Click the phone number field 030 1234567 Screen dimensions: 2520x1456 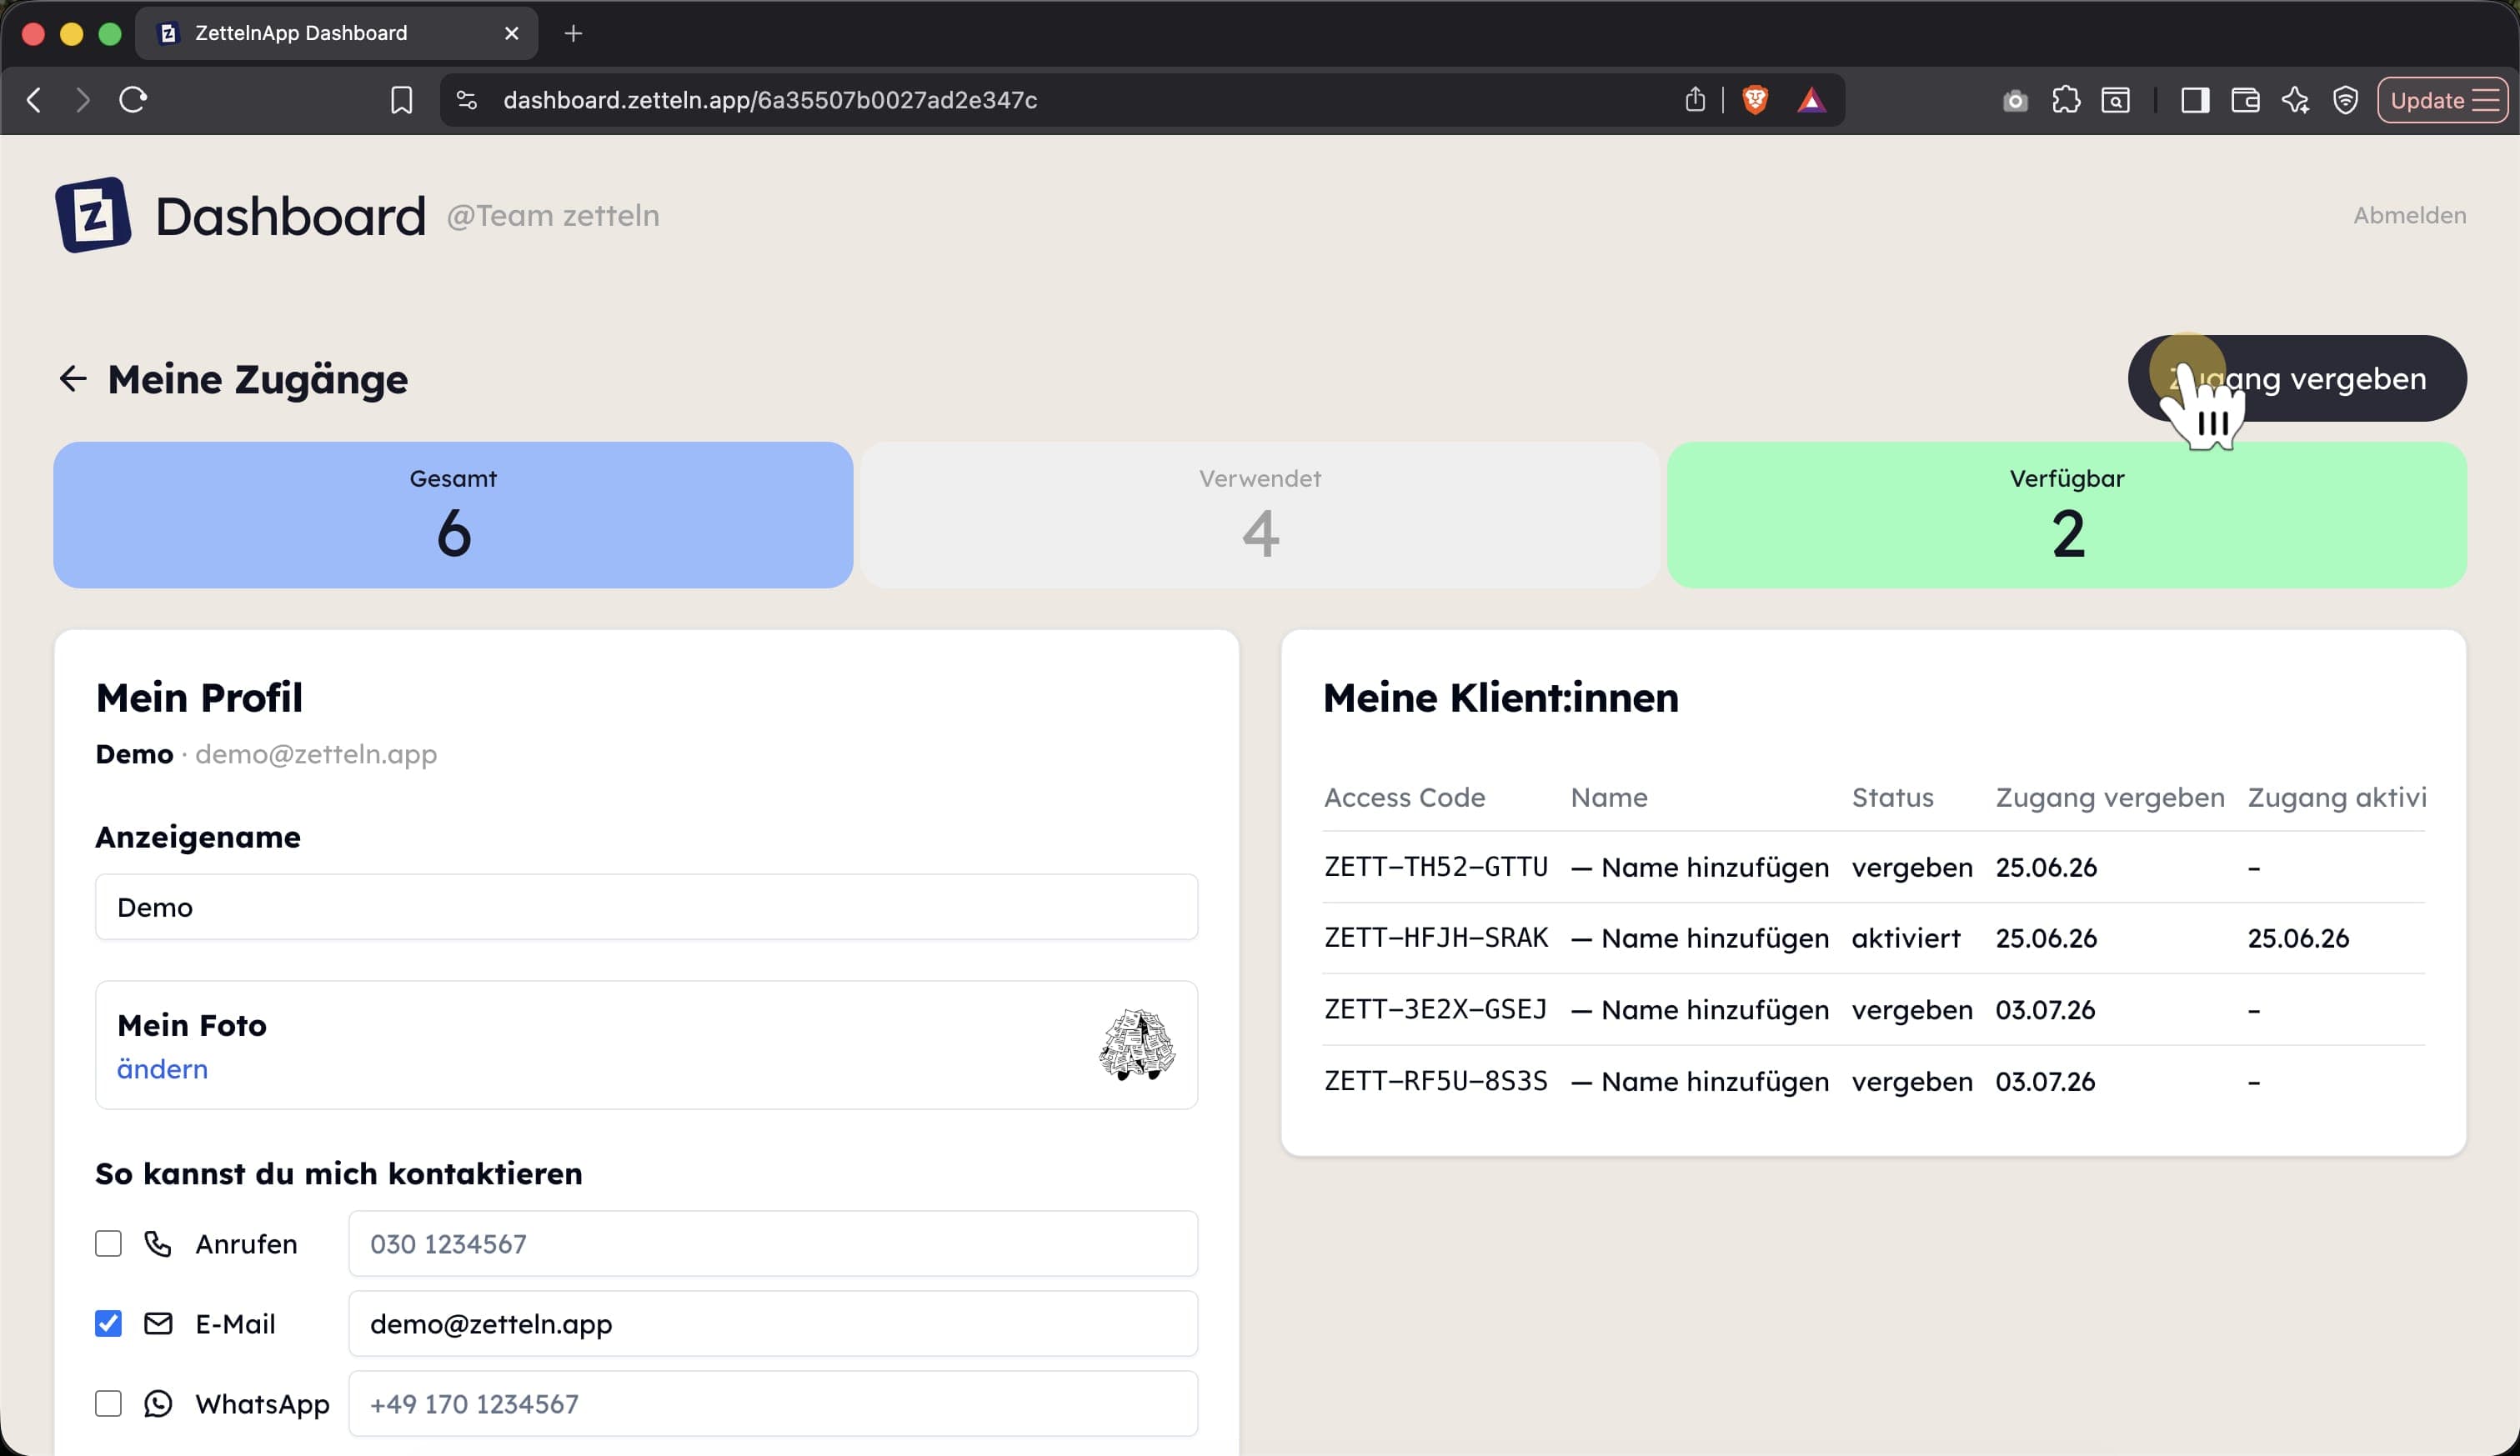(773, 1243)
